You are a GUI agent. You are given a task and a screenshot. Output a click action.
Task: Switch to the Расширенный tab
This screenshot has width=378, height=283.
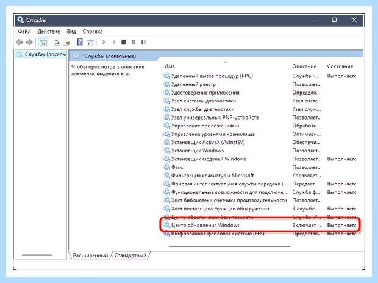coord(90,256)
